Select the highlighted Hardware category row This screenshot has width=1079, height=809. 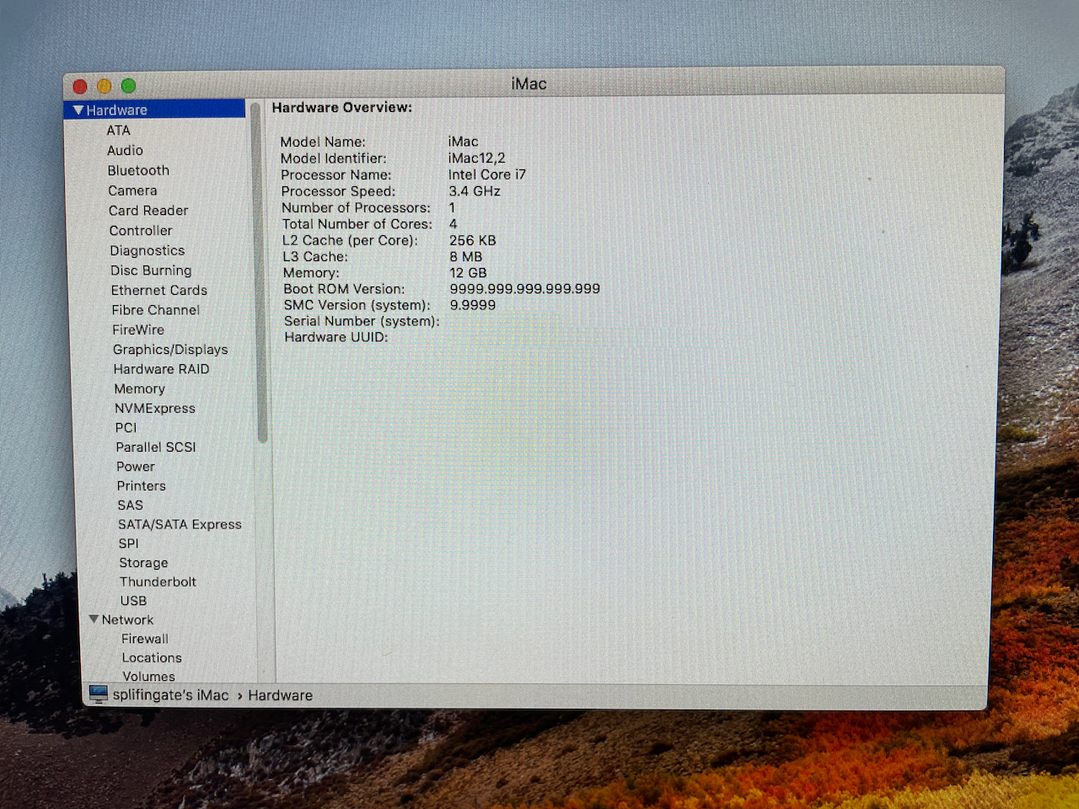point(155,110)
